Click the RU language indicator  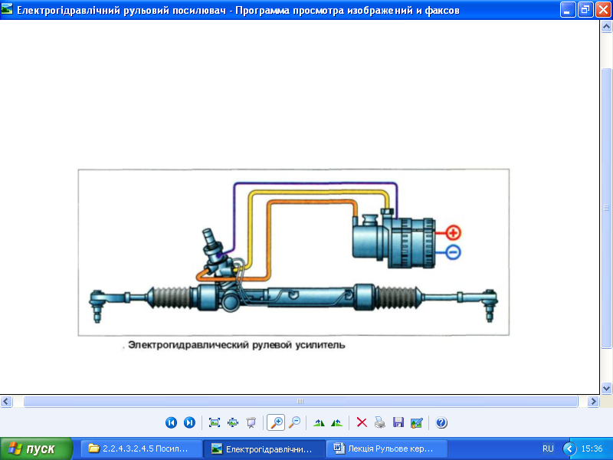pyautogui.click(x=548, y=449)
